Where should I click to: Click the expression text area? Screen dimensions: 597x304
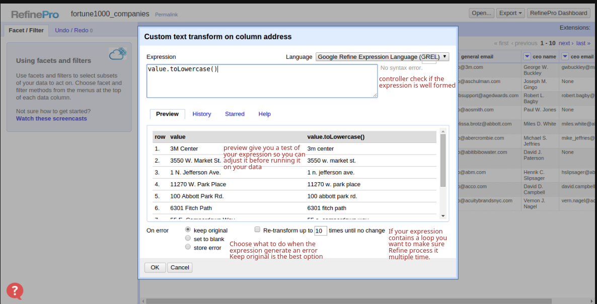(x=262, y=81)
